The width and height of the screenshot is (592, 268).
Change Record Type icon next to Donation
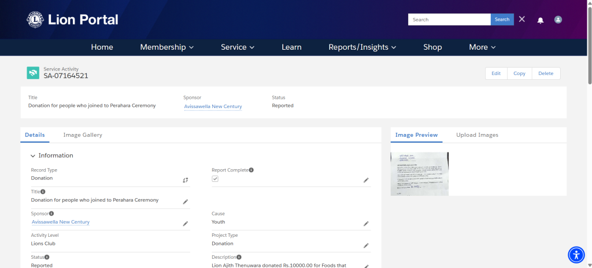[x=186, y=180]
